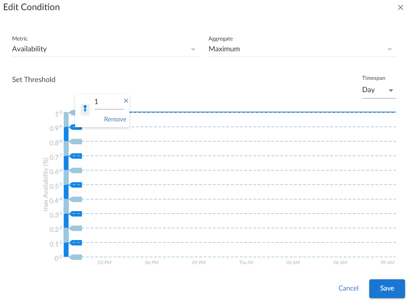
Task: Open the Timespan Day dropdown
Action: click(x=379, y=90)
